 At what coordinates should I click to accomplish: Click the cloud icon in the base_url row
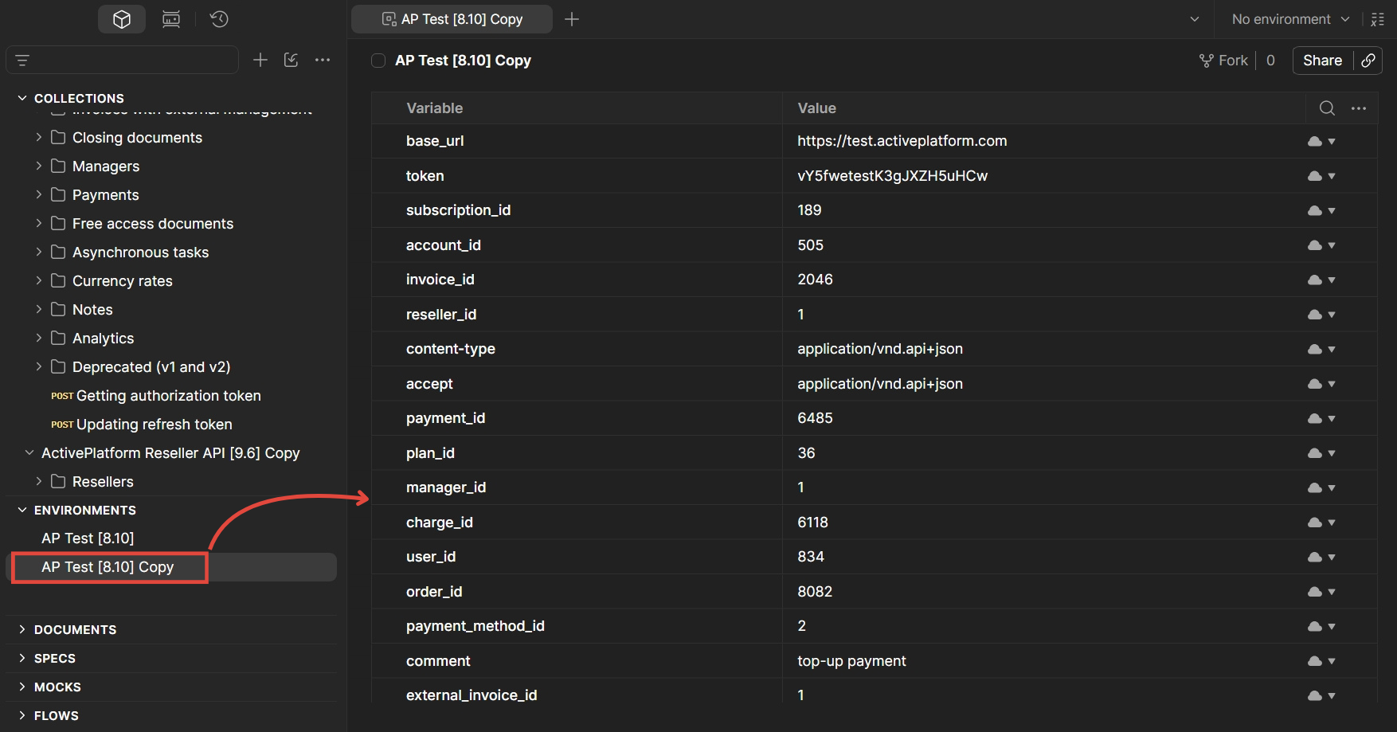point(1315,142)
